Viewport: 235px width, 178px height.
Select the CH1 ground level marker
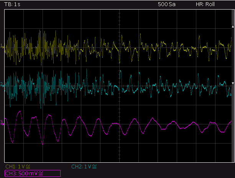(x=2, y=46)
